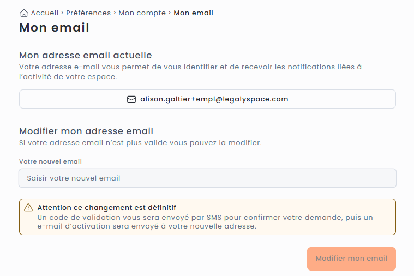Go to Accueil in the breadcrumb

[x=45, y=13]
